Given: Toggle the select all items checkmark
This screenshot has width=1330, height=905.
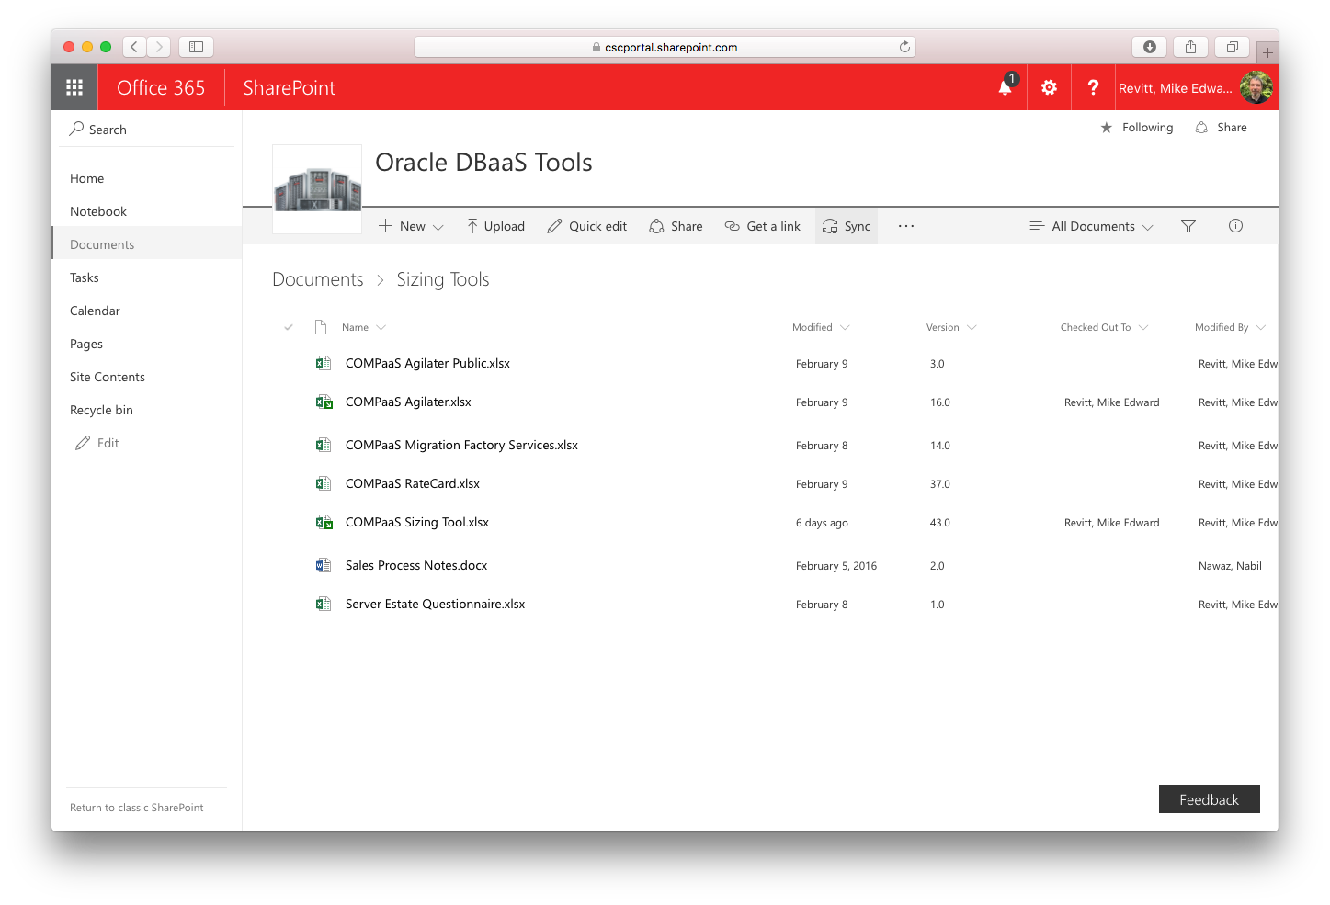Looking at the screenshot, I should [x=289, y=327].
